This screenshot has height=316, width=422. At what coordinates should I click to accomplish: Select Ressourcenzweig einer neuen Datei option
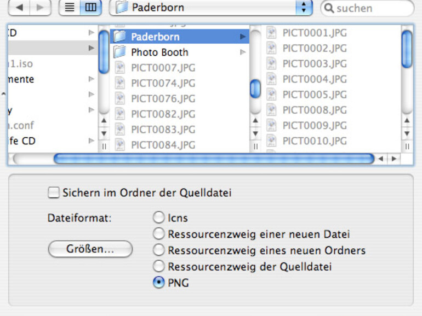(159, 234)
